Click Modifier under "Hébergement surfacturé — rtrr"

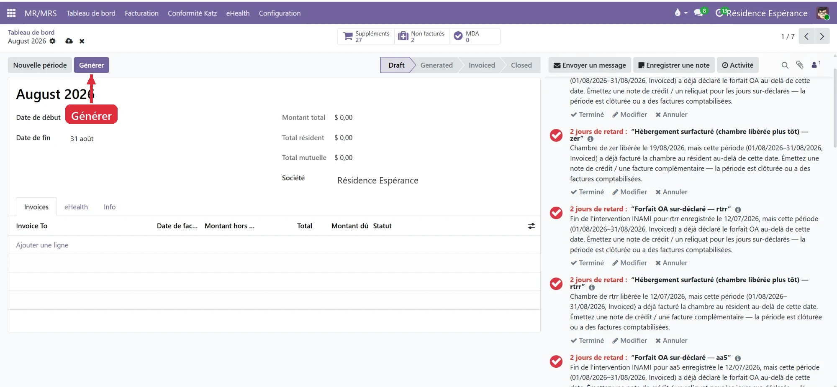click(x=629, y=341)
